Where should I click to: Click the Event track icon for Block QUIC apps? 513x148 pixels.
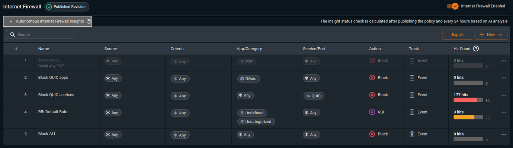click(412, 78)
